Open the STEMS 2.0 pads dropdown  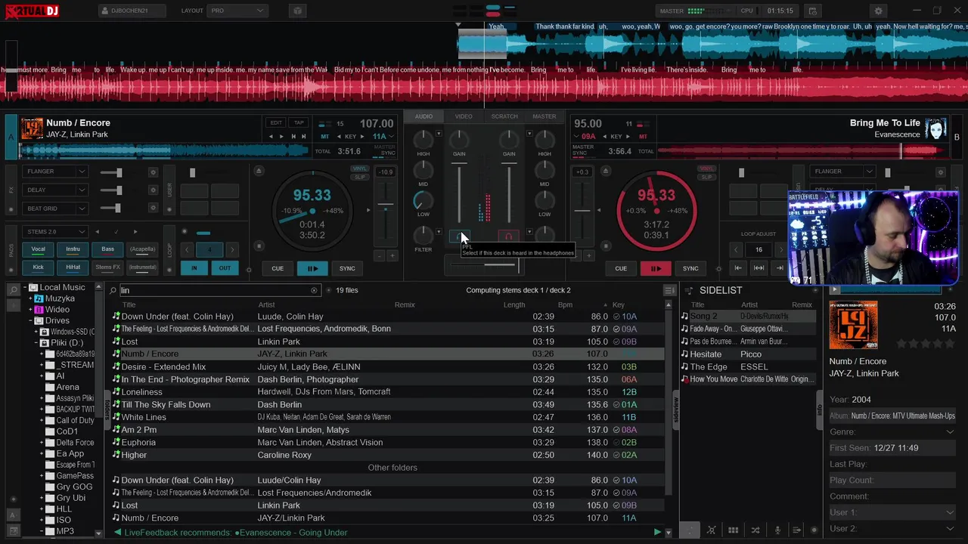pos(57,231)
